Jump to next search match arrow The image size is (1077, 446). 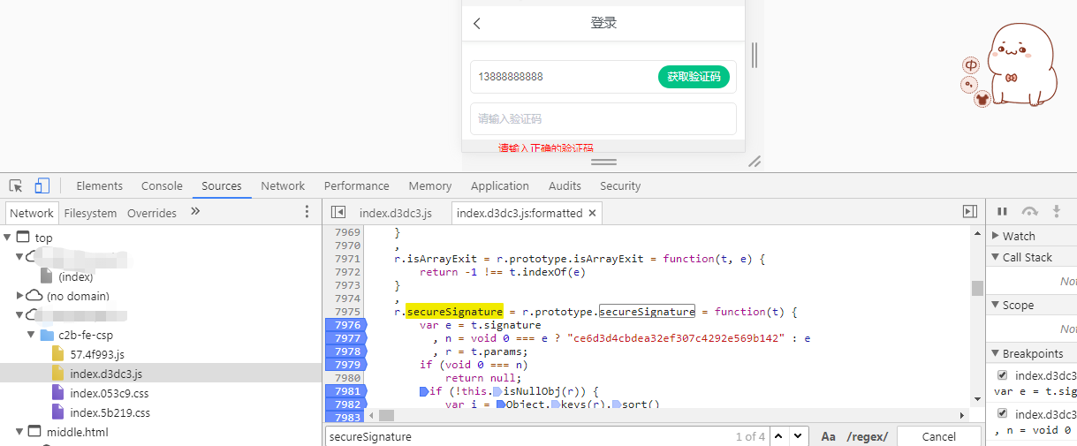[x=799, y=436]
